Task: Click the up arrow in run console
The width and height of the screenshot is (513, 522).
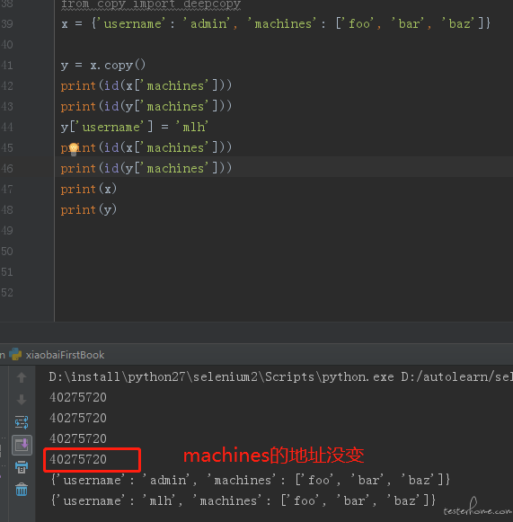Action: pyautogui.click(x=22, y=377)
